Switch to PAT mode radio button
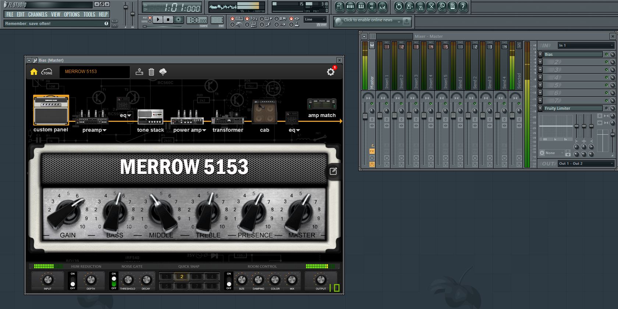 (x=150, y=17)
